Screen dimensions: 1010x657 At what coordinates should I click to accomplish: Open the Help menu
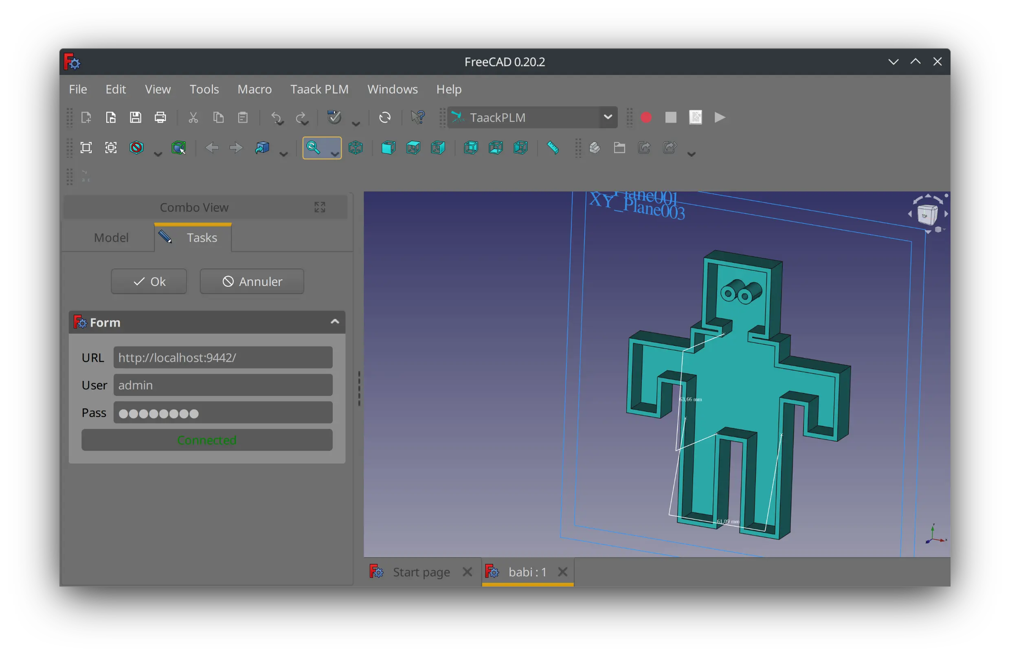(449, 89)
